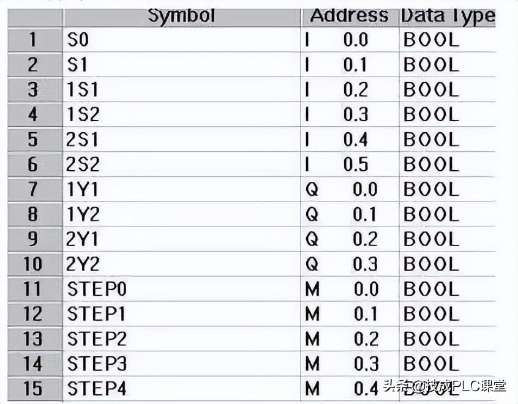518x404 pixels.
Task: Click BOOL data type for STEP1
Action: click(x=446, y=314)
